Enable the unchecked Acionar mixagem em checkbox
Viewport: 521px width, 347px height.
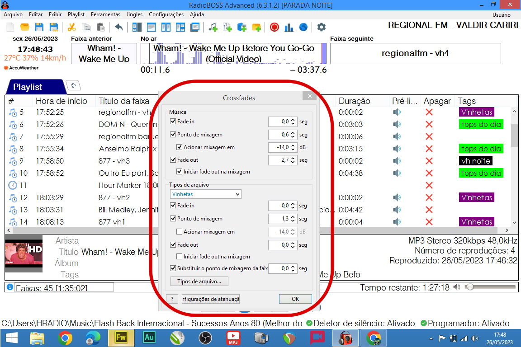(x=180, y=232)
